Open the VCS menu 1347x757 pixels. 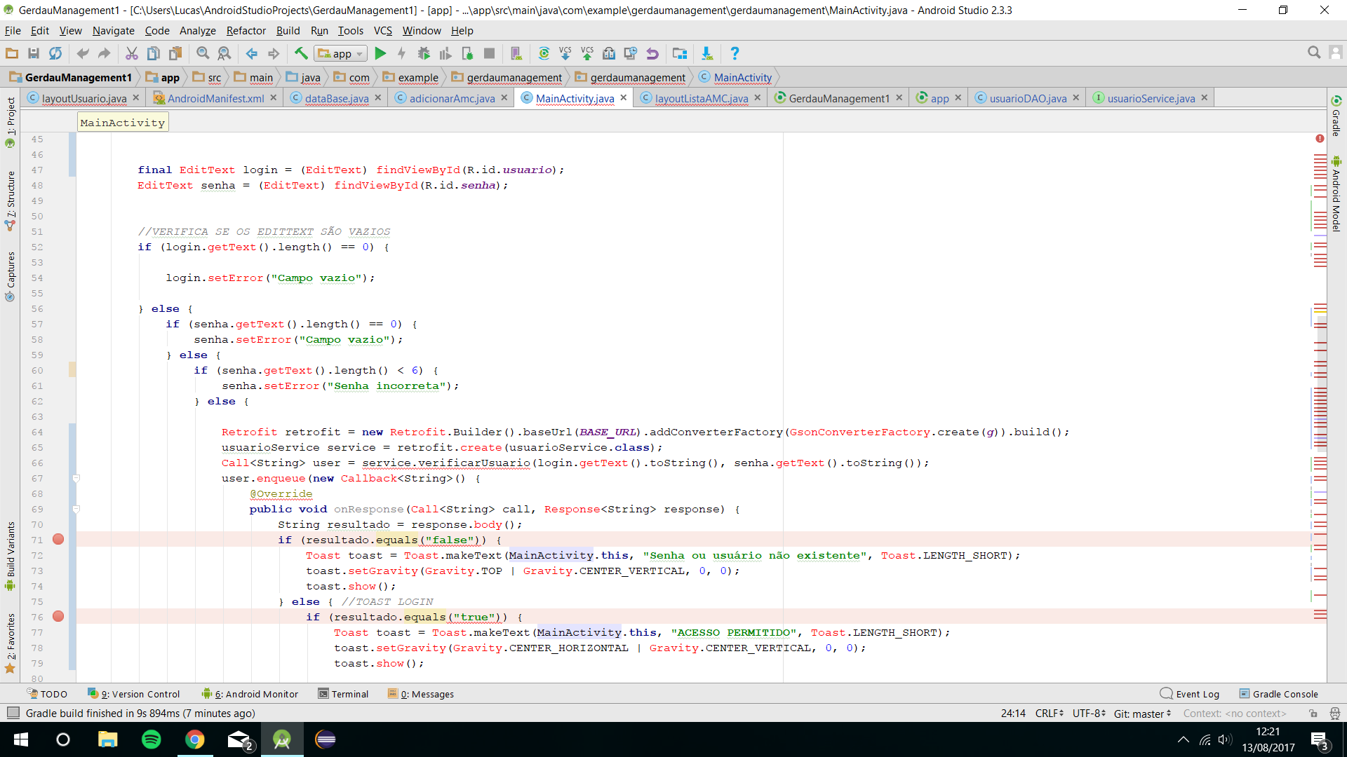tap(383, 31)
